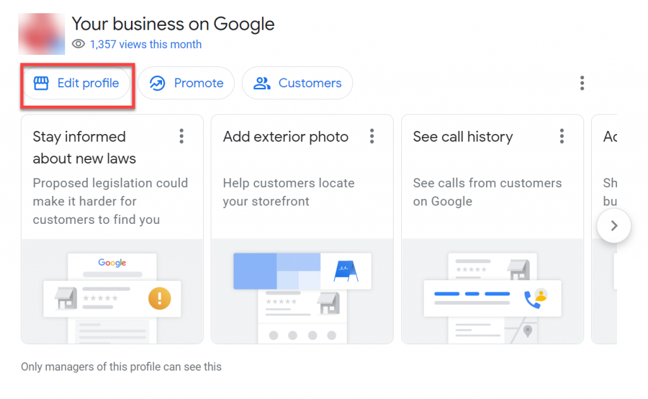
Task: Click the See call history card title
Action: 463,137
